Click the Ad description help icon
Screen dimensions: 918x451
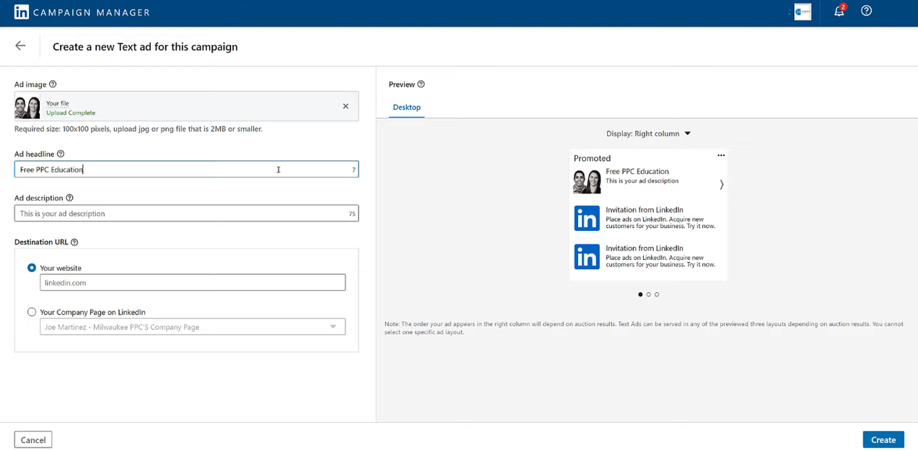tap(69, 198)
